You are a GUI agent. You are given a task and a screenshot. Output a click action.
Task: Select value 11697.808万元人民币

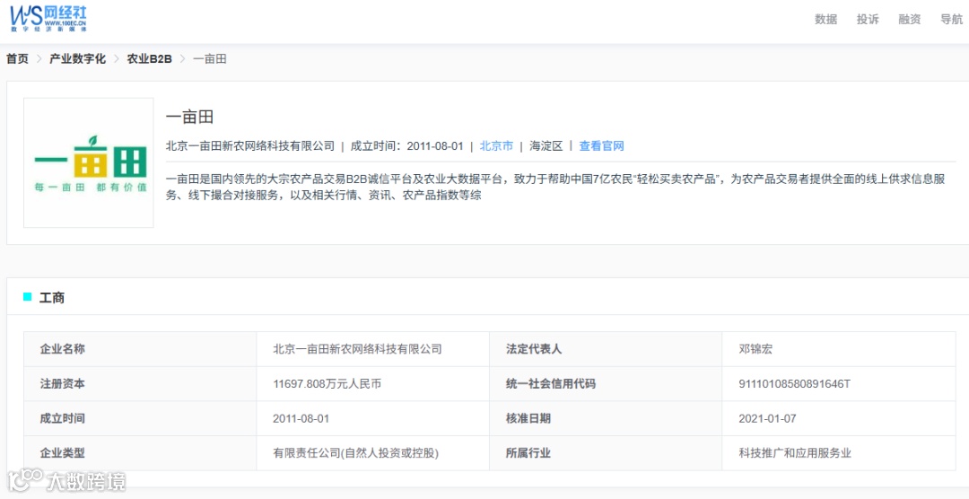[327, 384]
